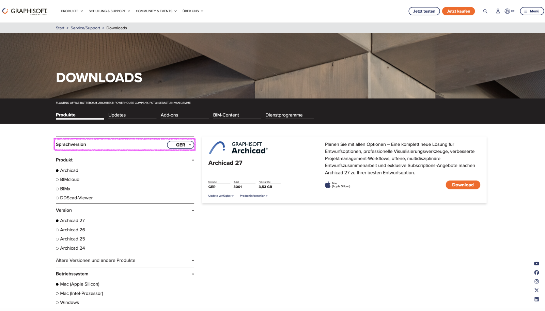545x311 pixels.
Task: Select version Archicad 24
Action: point(71,248)
